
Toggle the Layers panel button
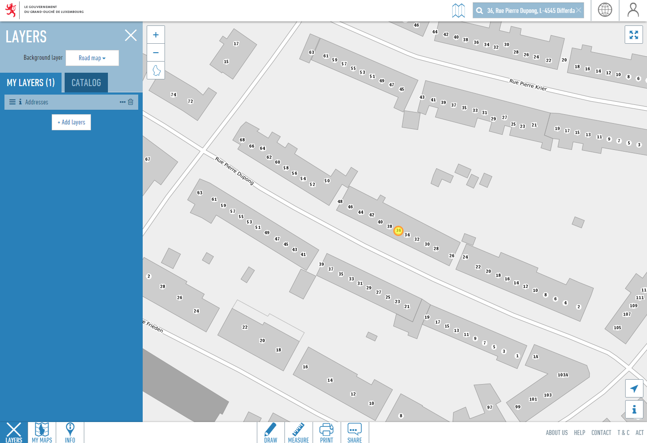click(x=14, y=433)
